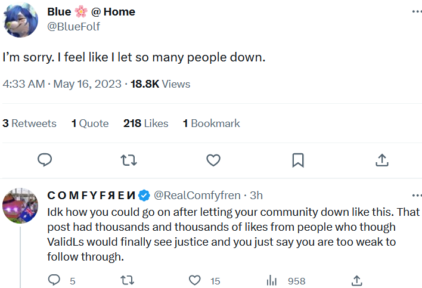Reply to Comfyfren's comment

pyautogui.click(x=54, y=280)
